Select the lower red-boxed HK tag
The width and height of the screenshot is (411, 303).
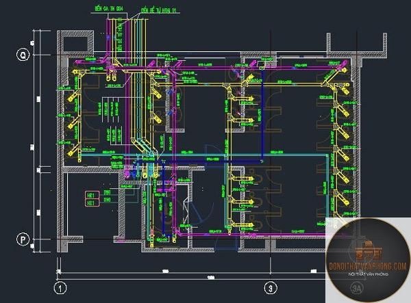click(x=92, y=202)
